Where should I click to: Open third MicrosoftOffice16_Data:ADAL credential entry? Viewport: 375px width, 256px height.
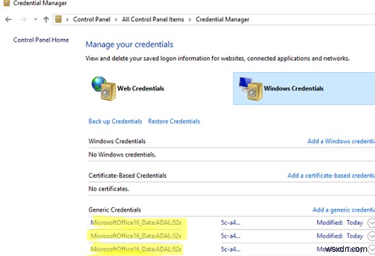pyautogui.click(x=136, y=249)
